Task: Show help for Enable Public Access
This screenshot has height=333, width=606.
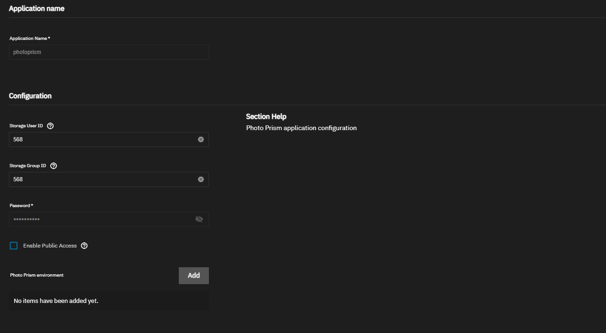Action: (84, 246)
